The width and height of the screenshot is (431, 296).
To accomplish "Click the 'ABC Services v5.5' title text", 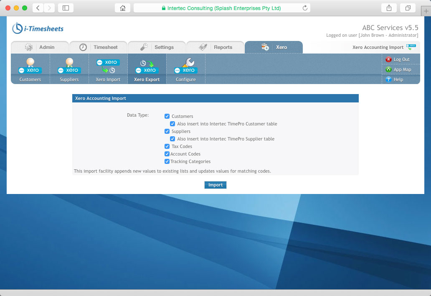I will [390, 28].
